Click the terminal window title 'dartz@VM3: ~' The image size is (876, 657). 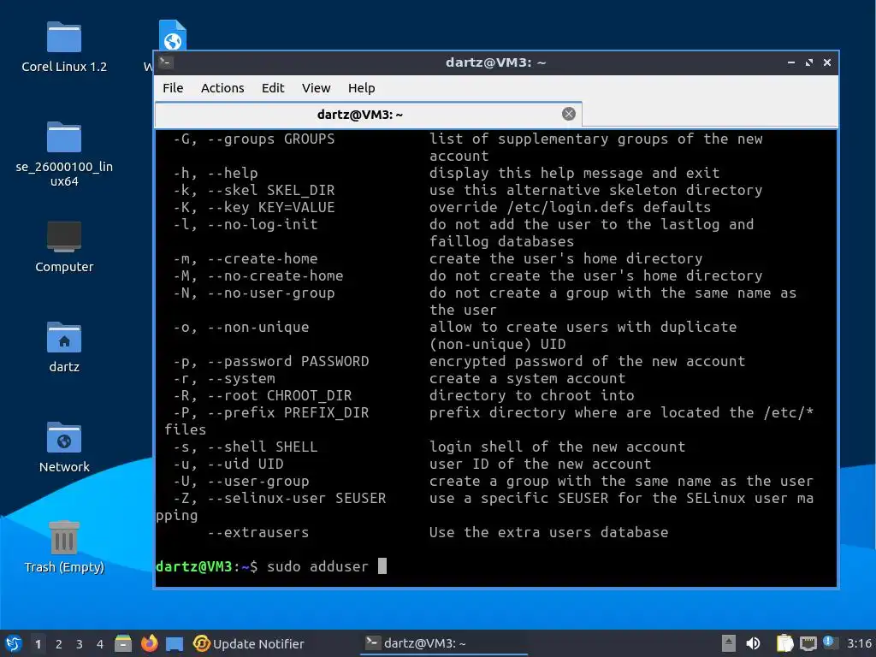point(495,62)
